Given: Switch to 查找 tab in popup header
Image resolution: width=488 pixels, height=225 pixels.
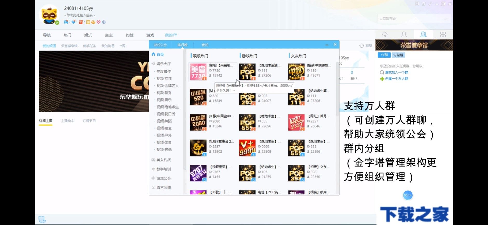Looking at the screenshot, I should [x=205, y=45].
